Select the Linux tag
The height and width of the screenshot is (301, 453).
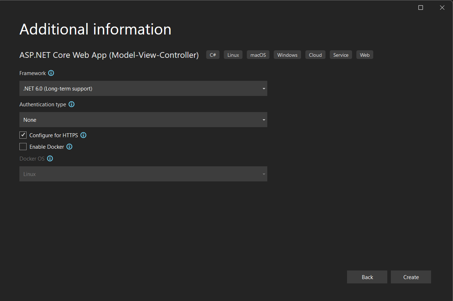[233, 55]
